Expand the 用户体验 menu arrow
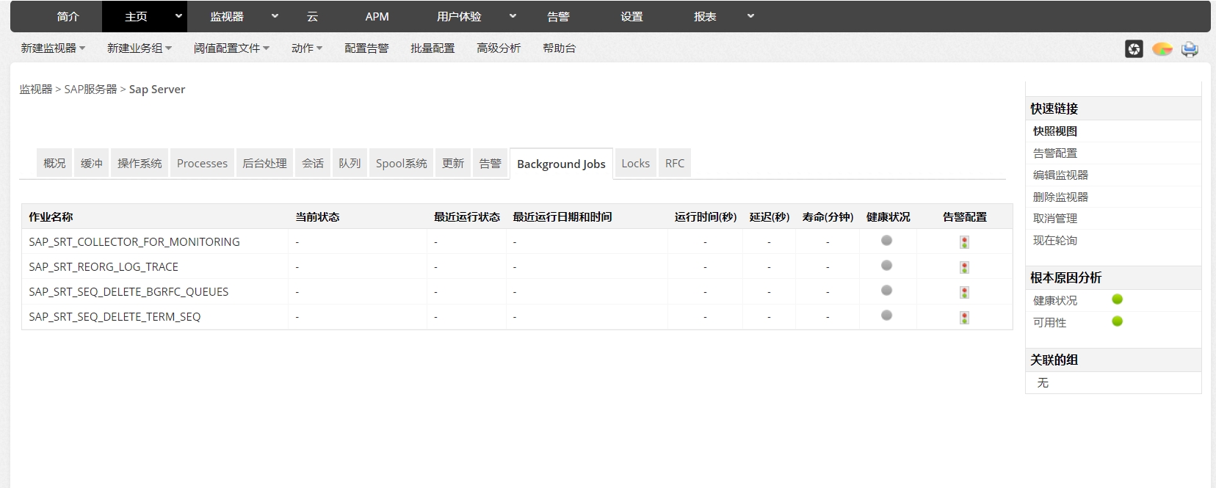 (513, 16)
